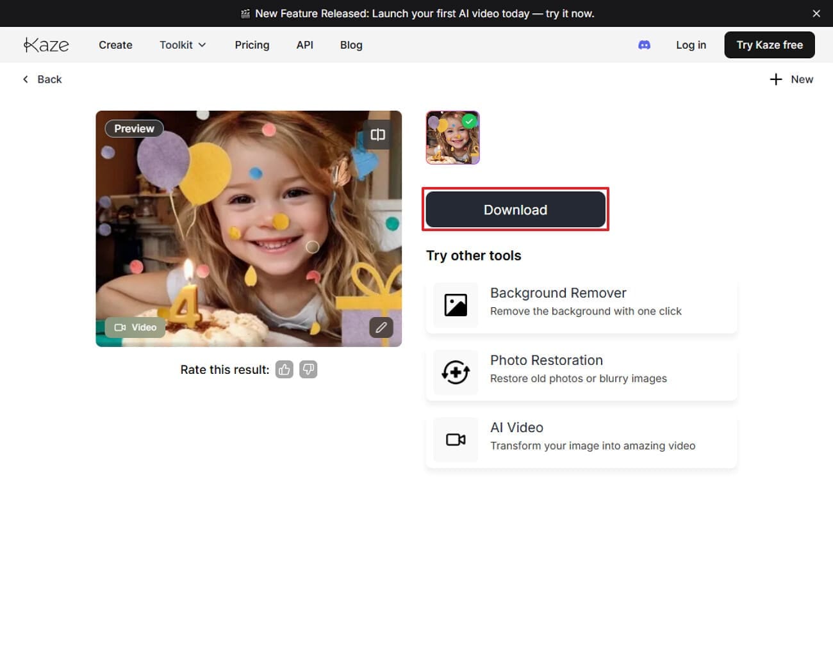Click the Preview badge on image

pos(134,129)
